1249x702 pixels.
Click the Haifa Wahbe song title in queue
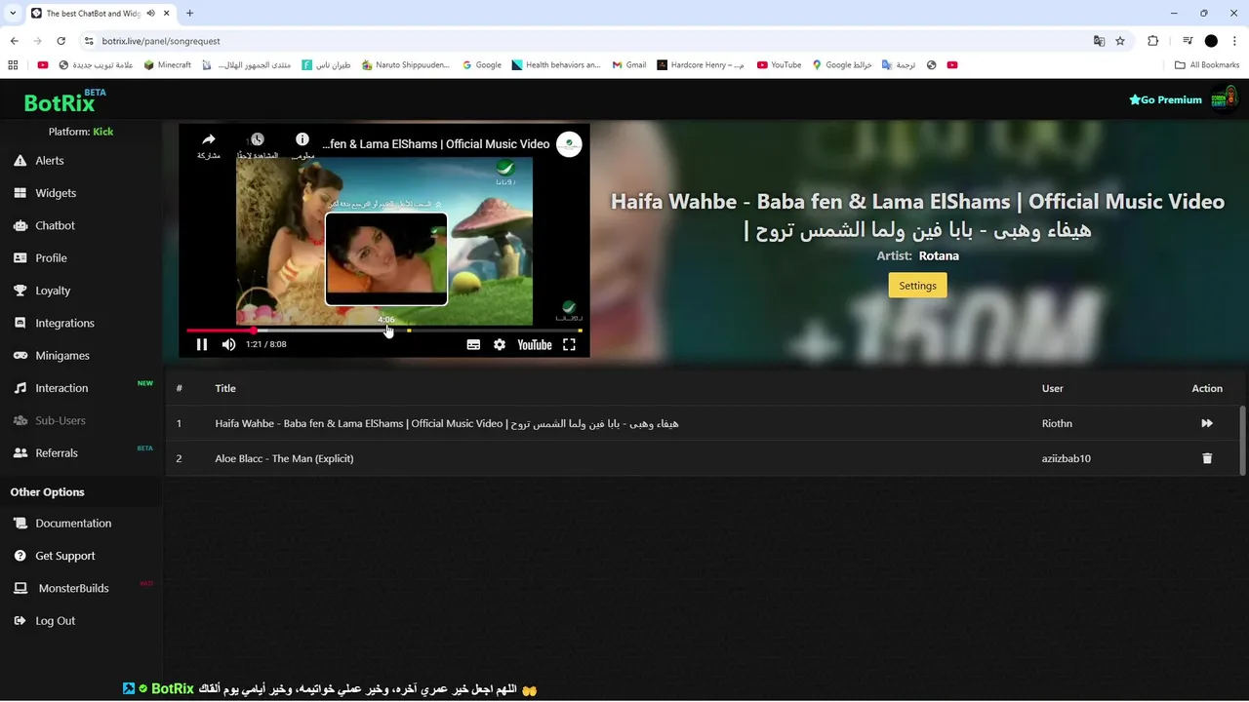coord(446,423)
